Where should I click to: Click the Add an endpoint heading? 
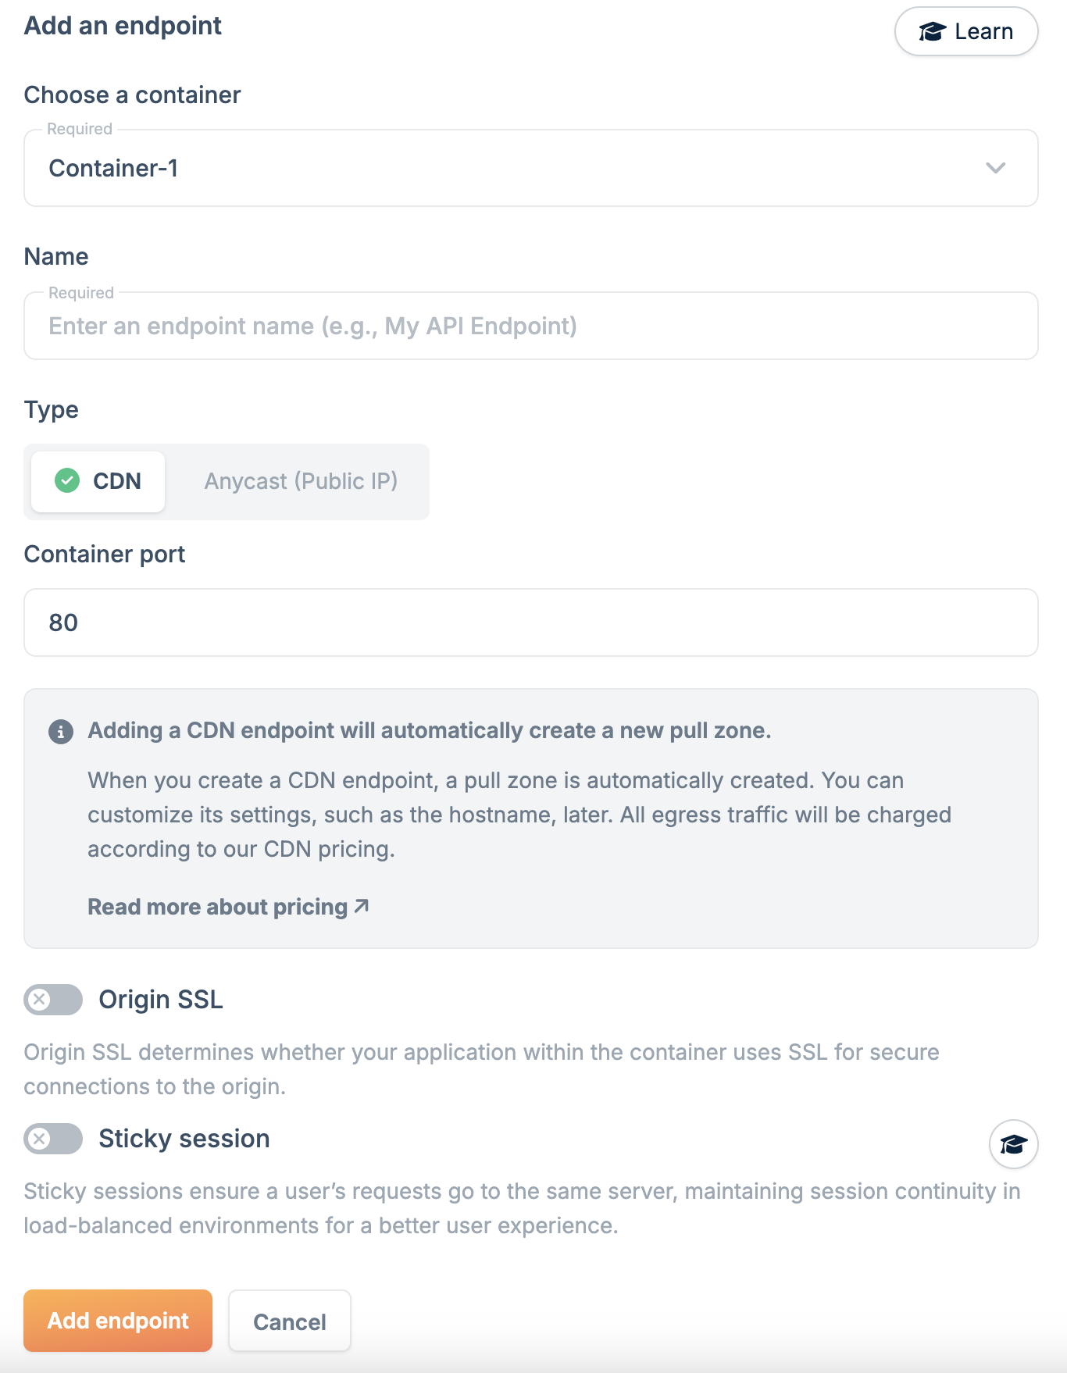point(123,26)
